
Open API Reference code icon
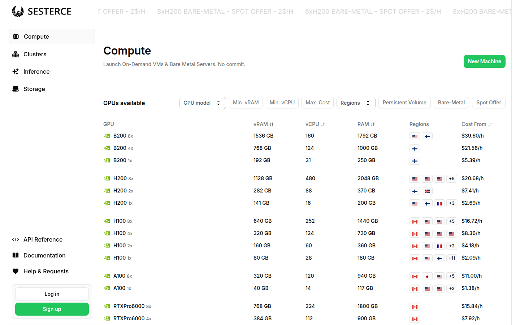coord(16,239)
